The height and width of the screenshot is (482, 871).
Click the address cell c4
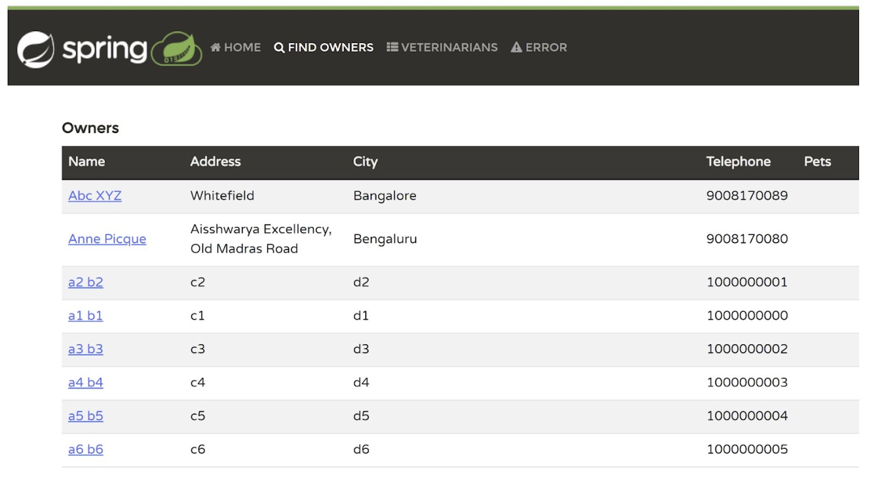(198, 382)
